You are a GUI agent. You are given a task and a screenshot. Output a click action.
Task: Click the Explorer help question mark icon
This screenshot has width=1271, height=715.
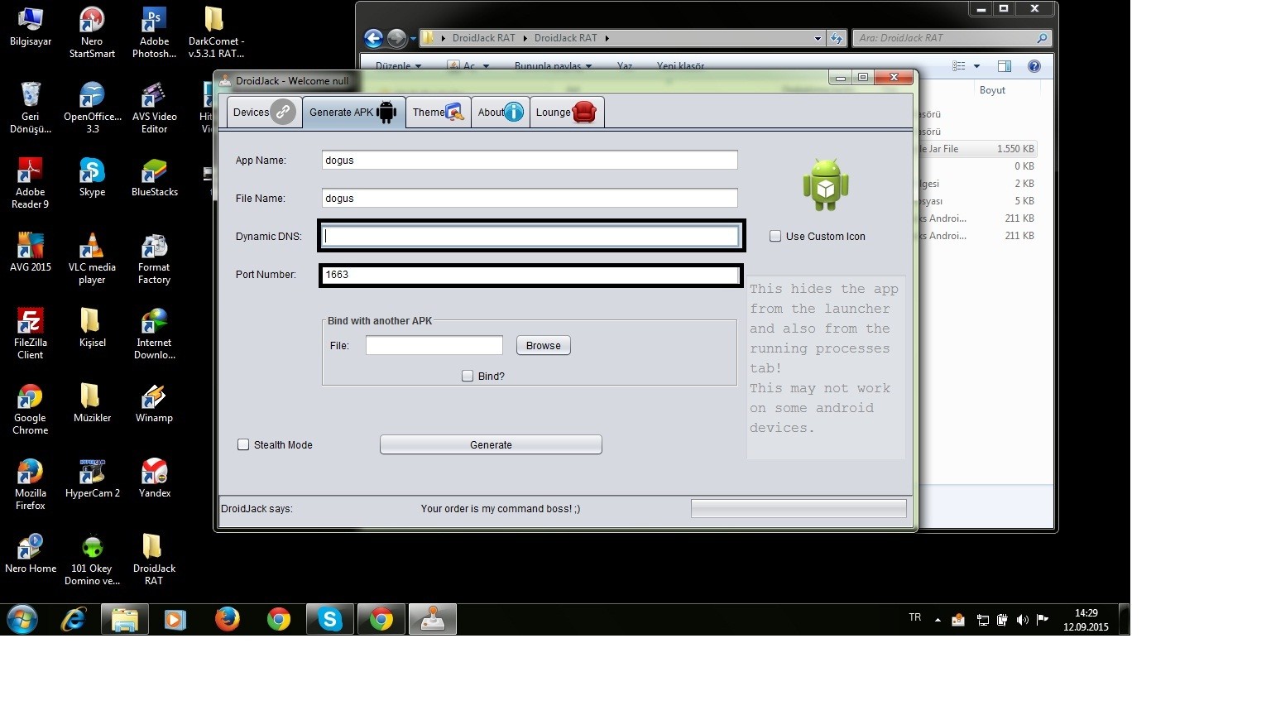point(1034,66)
